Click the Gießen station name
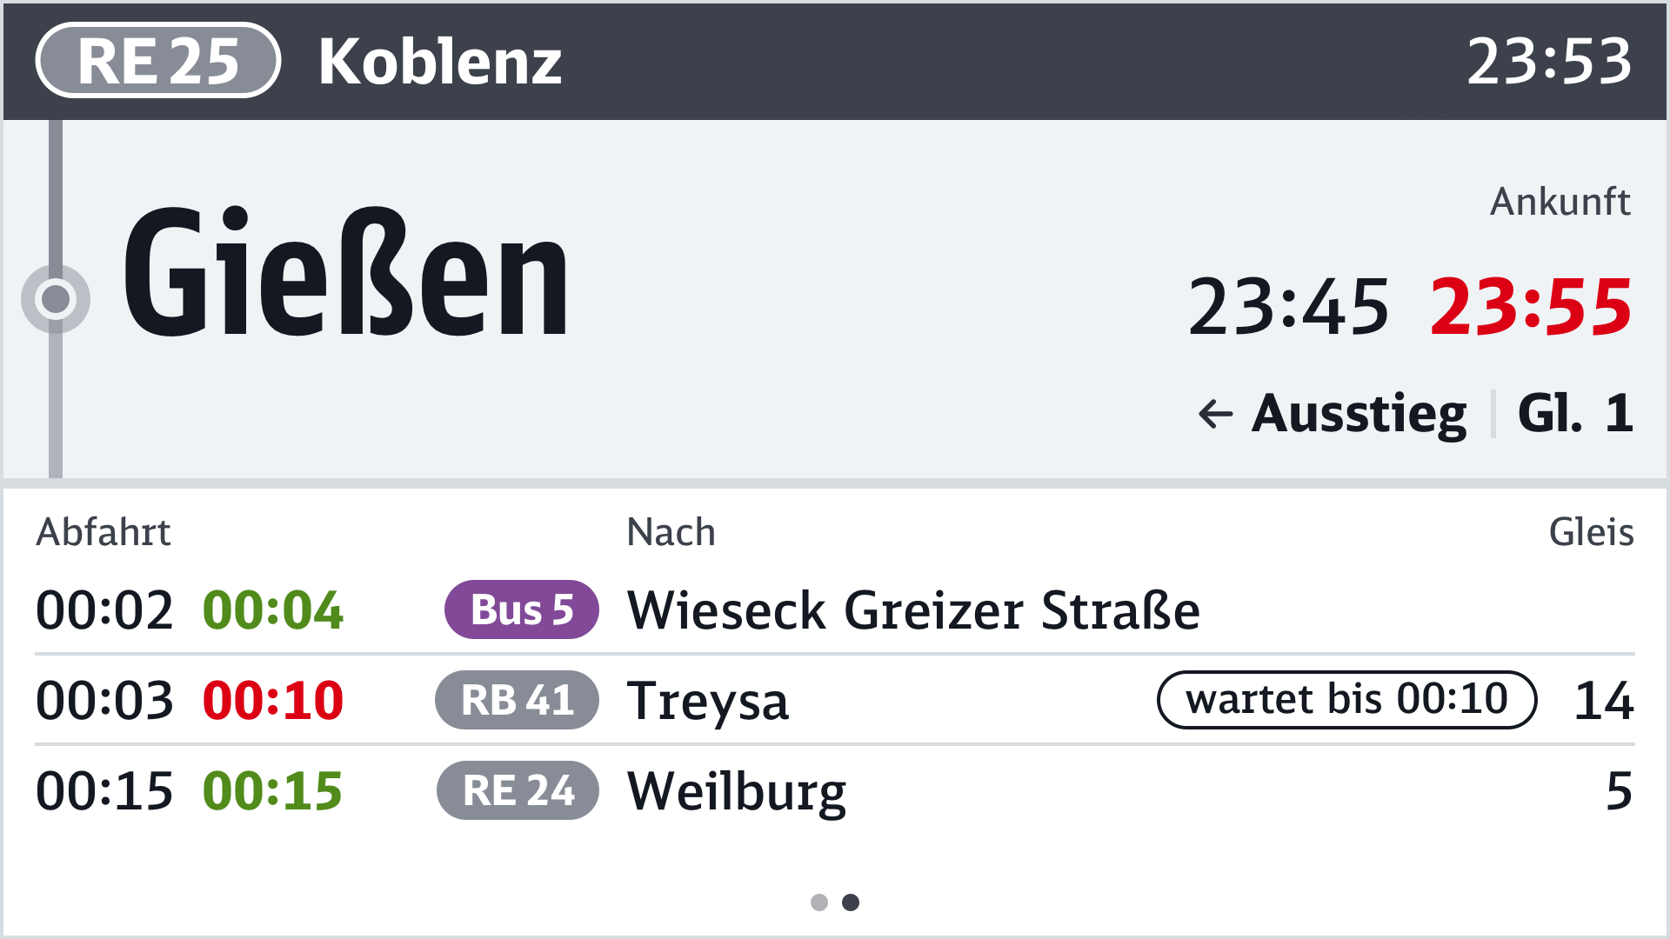This screenshot has height=939, width=1670. click(x=346, y=273)
